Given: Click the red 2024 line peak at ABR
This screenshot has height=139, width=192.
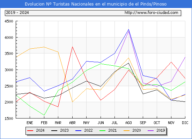Looking at the screenshot, I should coord(73,47).
